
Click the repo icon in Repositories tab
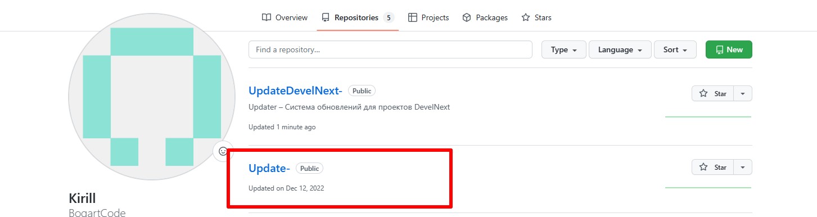click(326, 17)
